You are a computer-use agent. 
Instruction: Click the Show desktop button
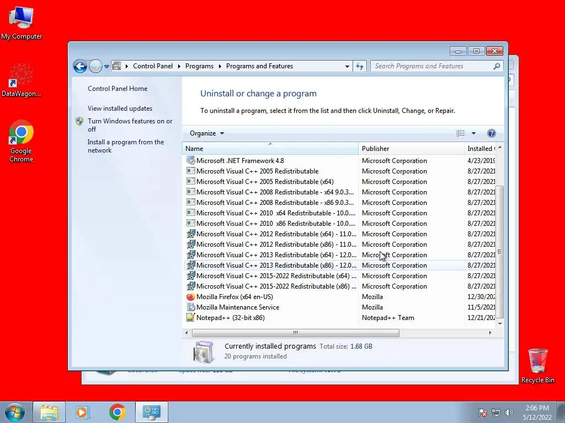[561, 412]
